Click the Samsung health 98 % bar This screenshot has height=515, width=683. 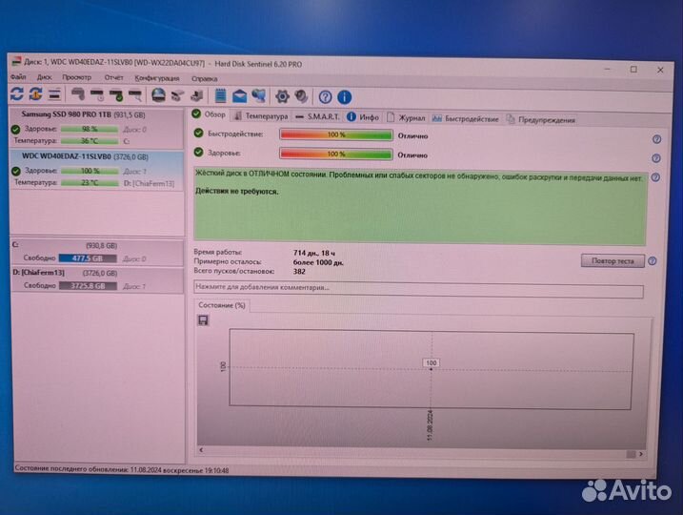point(90,129)
